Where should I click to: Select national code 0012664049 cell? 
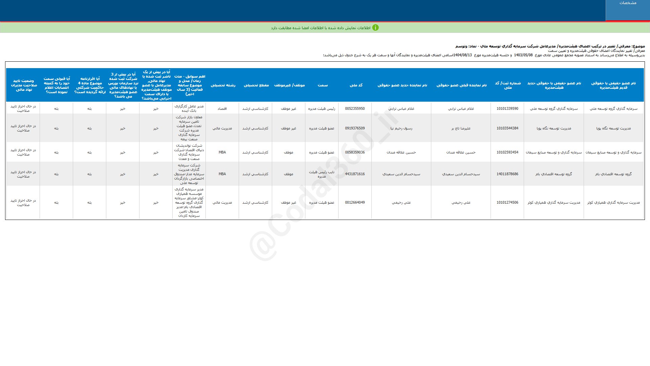pos(355,203)
